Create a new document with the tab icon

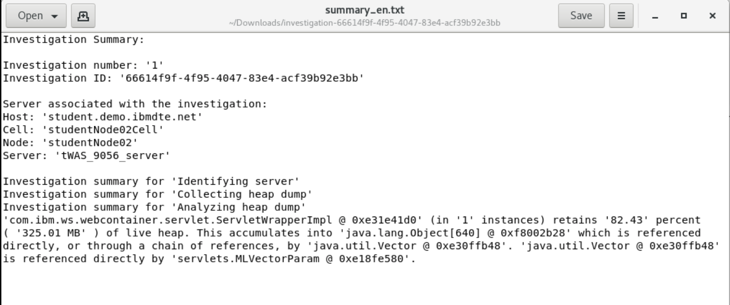tap(83, 16)
